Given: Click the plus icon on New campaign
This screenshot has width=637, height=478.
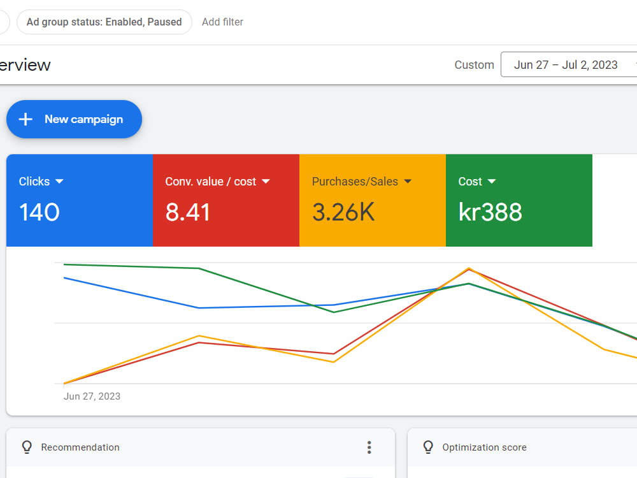Looking at the screenshot, I should 25,119.
